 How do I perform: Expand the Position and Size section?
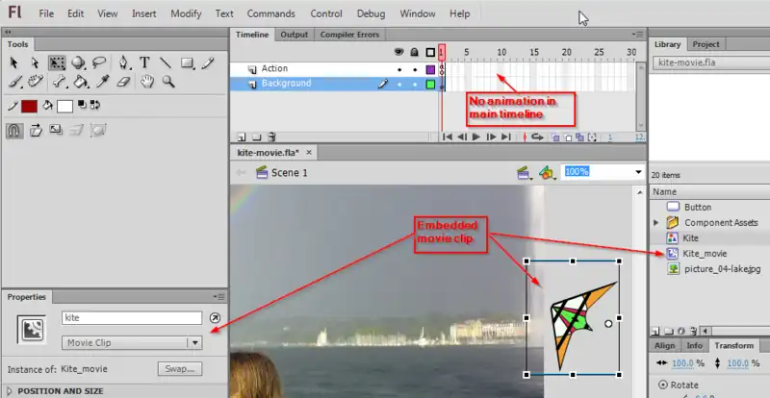[x=58, y=391]
